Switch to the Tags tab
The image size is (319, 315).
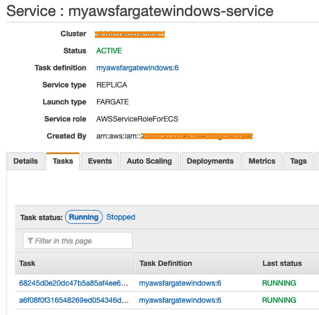pos(298,161)
